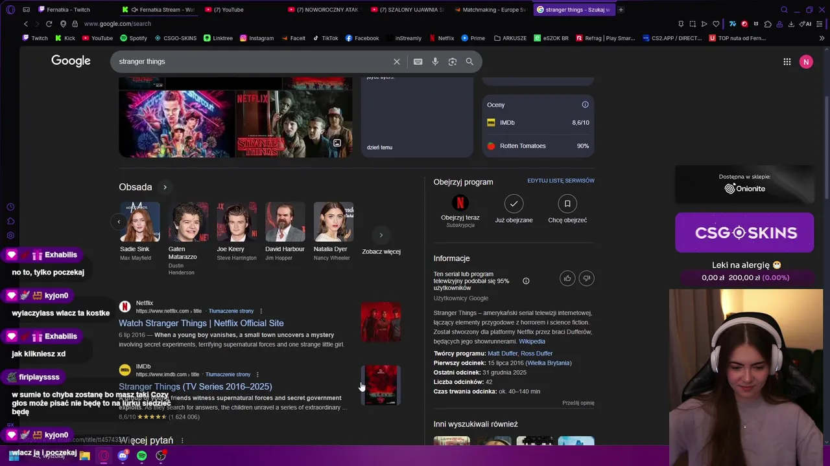Open Sadie Sink cast card
Image resolution: width=830 pixels, height=466 pixels.
click(139, 232)
